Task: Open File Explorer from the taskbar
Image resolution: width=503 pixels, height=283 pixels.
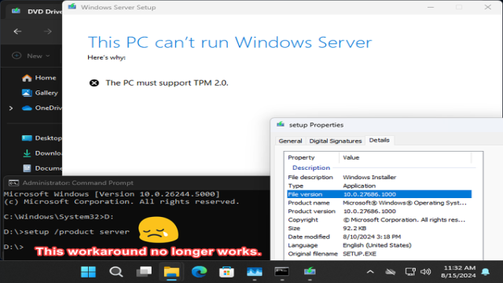Action: (171, 272)
